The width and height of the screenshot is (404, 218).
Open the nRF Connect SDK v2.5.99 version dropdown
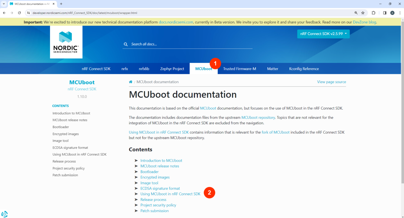click(323, 34)
